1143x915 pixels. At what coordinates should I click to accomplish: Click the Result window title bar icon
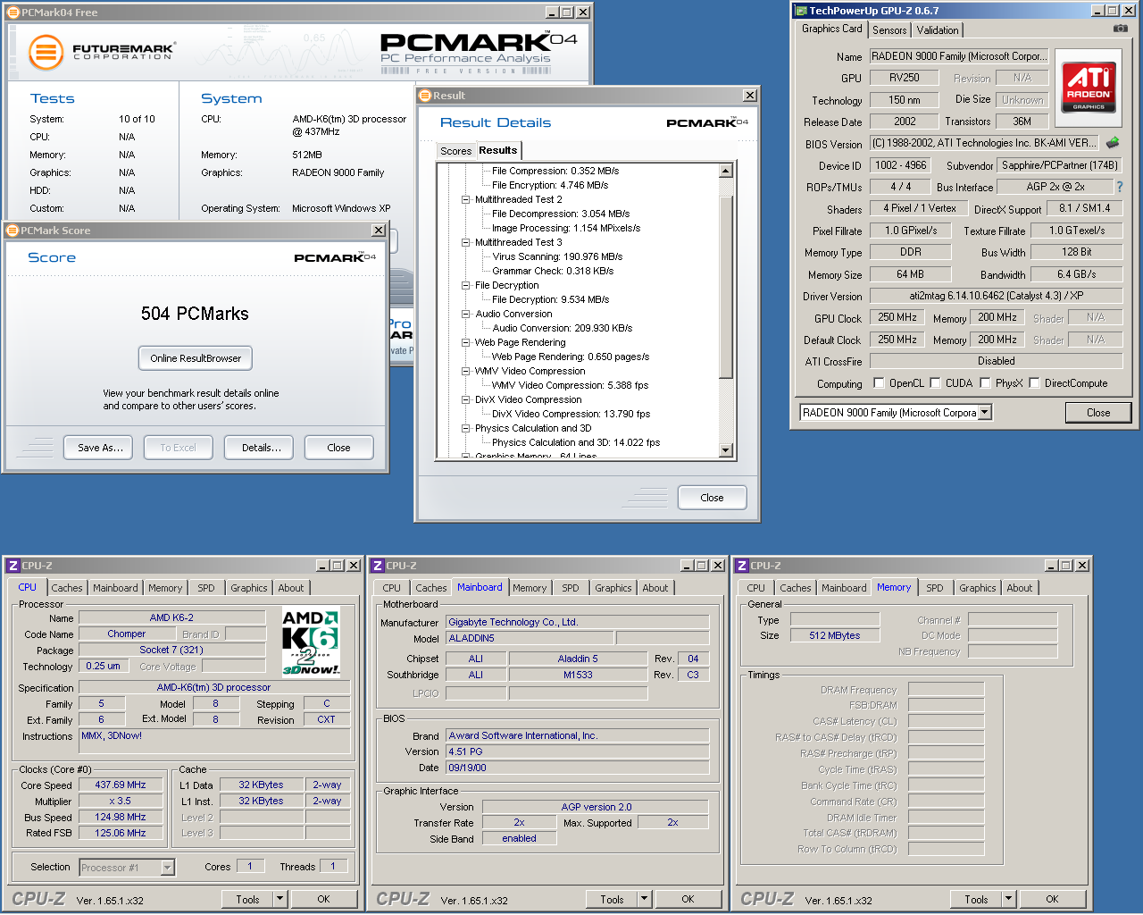tap(425, 96)
